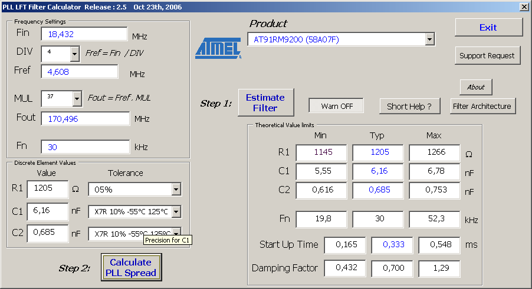
Task: Click the About button
Action: click(x=476, y=87)
